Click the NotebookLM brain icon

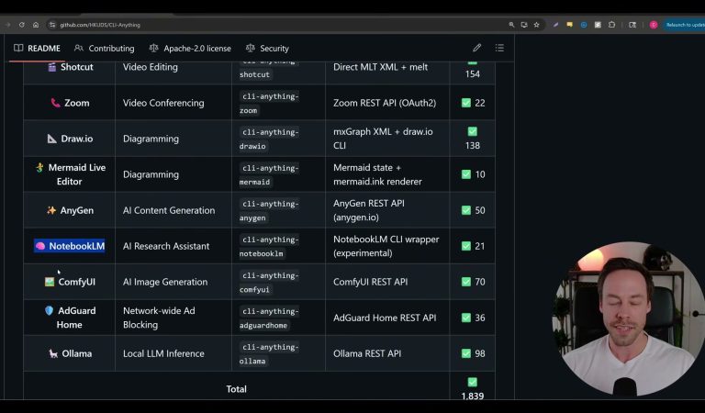click(x=40, y=246)
